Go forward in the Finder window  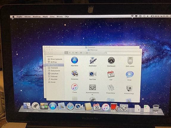[x=51, y=53]
